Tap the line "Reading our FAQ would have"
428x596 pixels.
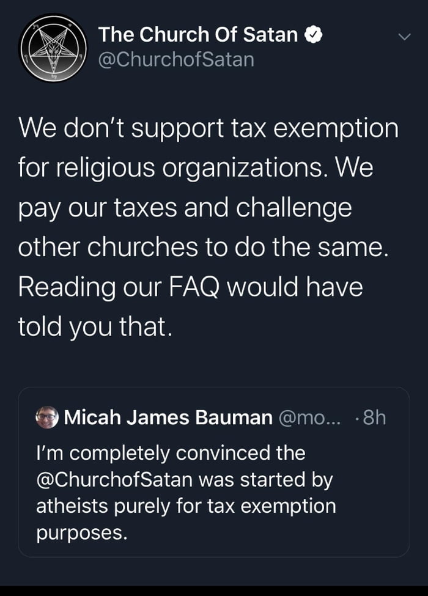[191, 287]
